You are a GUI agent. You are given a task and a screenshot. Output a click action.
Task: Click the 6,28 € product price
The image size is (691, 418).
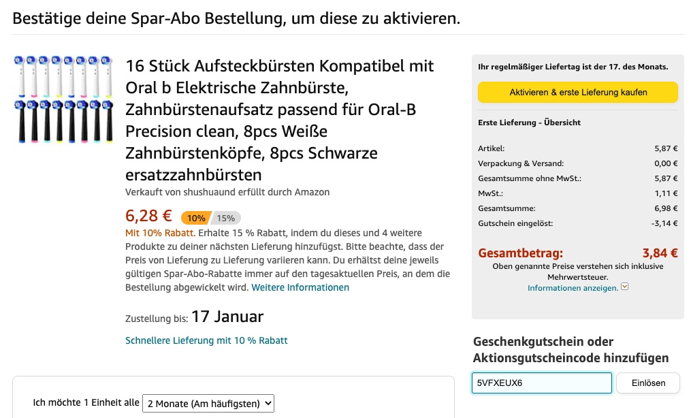click(148, 216)
